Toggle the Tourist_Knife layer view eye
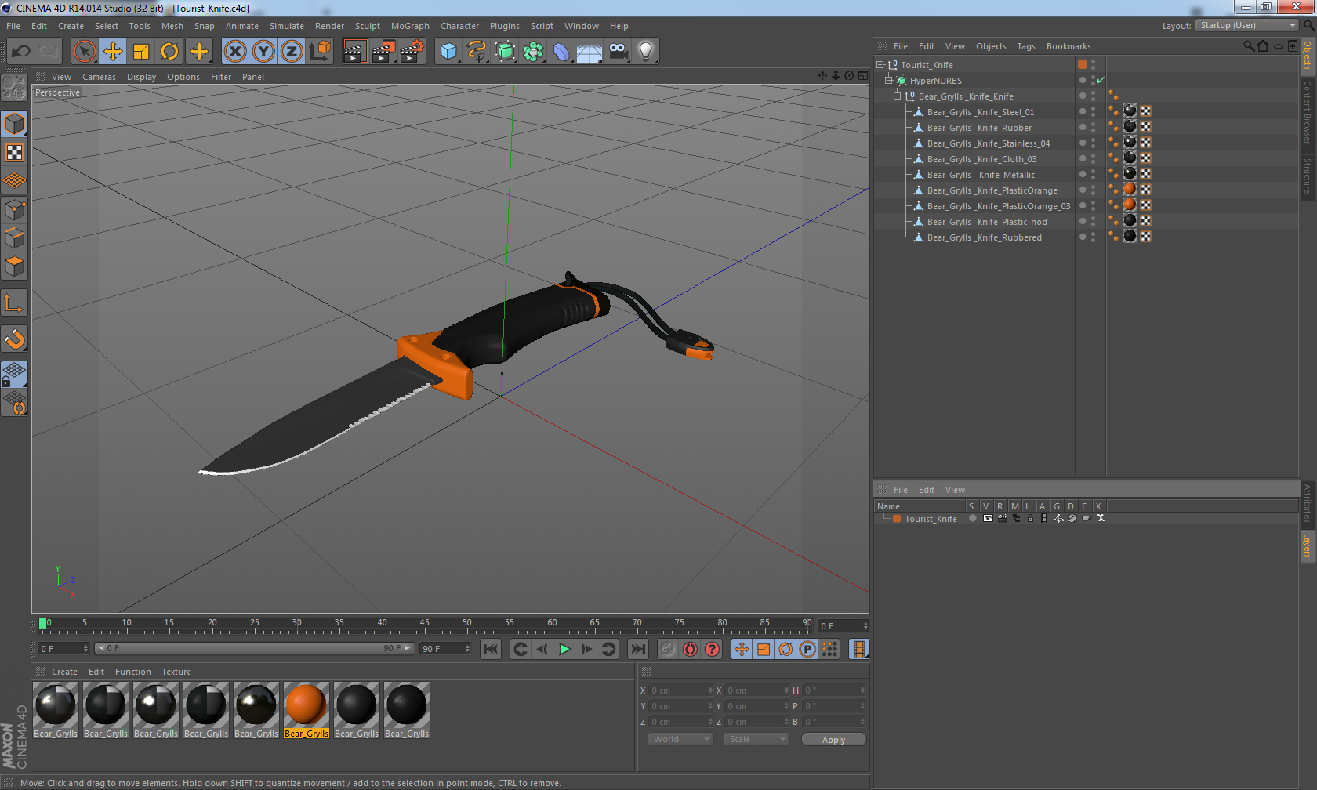1317x790 pixels. coord(988,518)
